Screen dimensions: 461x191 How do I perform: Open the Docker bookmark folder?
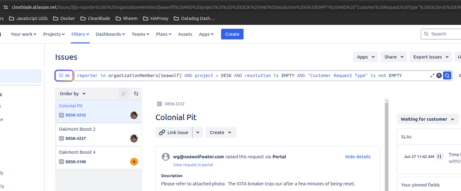click(64, 18)
